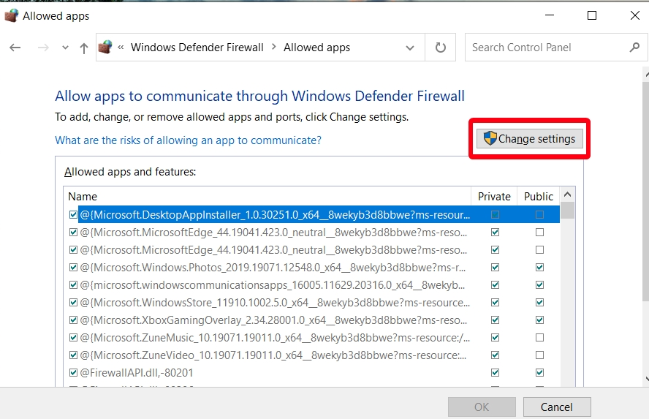The height and width of the screenshot is (419, 649).
Task: Toggle windowscommunicationsapps name checkbox
Action: coord(73,285)
